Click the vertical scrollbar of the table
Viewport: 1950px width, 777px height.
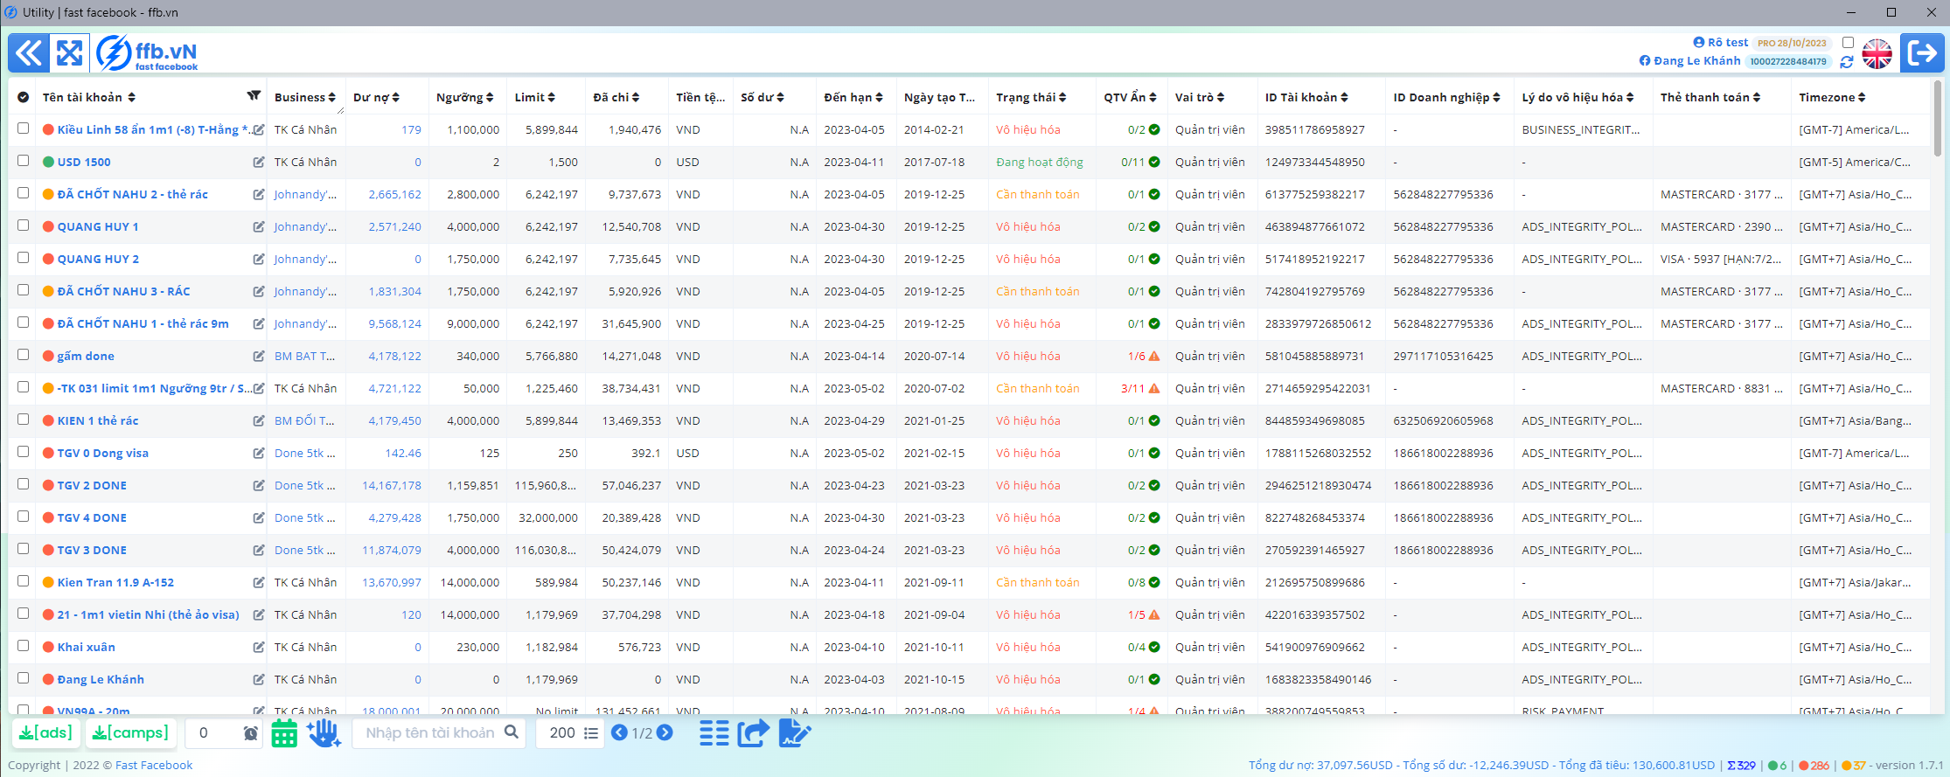click(1938, 118)
